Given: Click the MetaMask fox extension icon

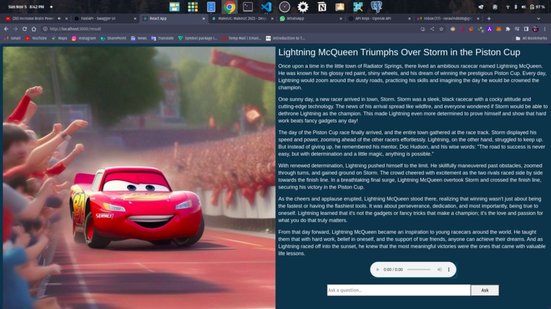Looking at the screenshot, I should 498,29.
